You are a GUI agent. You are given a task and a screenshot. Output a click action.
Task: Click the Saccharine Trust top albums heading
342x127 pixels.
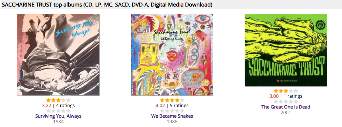click(x=107, y=5)
